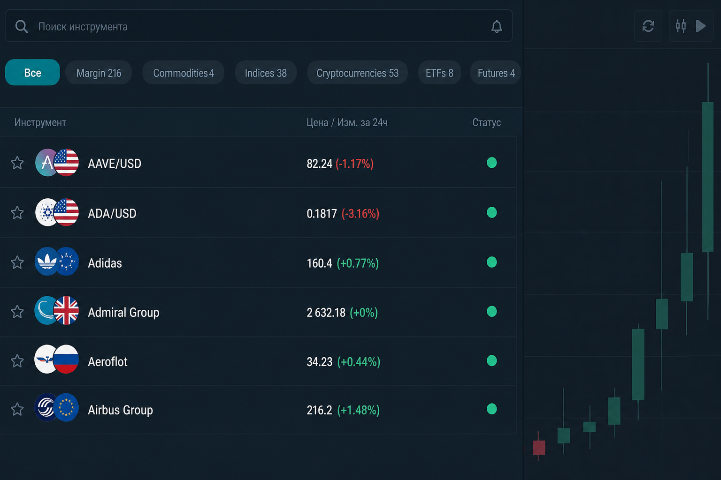The image size is (721, 480).
Task: Click the green status dot for Aeroflot
Action: (491, 360)
